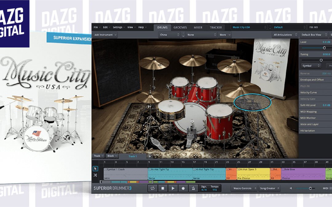332x207 pixels.
Task: Expand the Hit Variation section
Action: 315,131
